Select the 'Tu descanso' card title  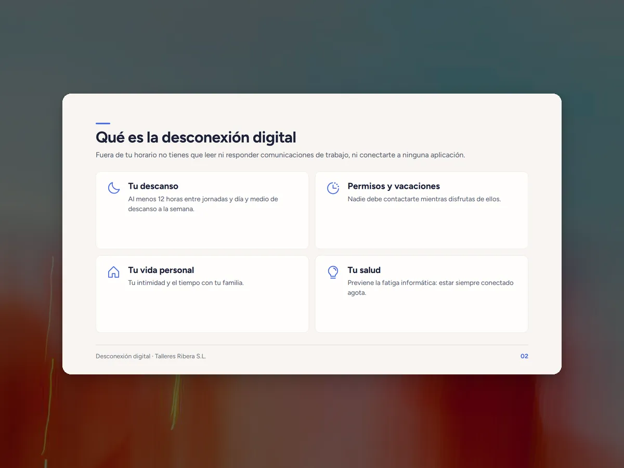153,186
